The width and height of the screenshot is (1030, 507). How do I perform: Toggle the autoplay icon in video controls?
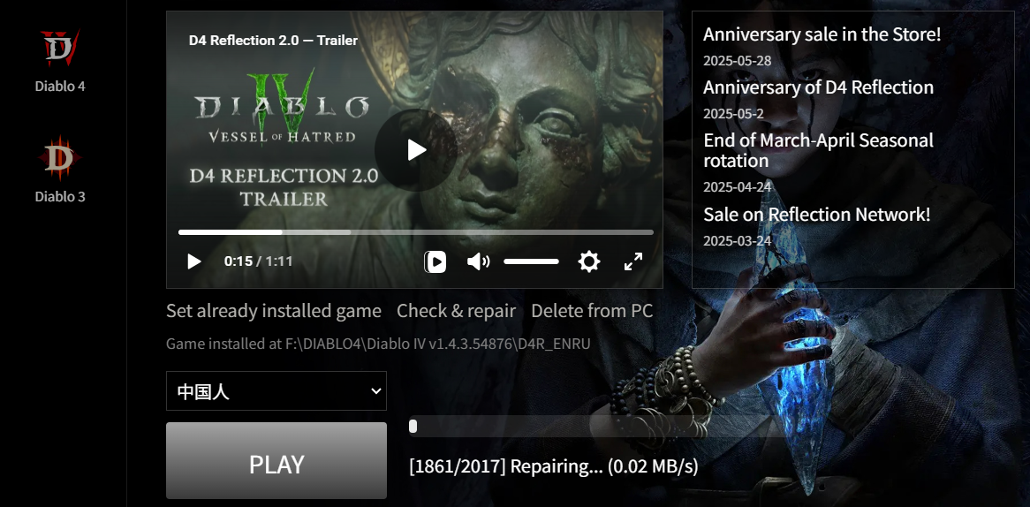pos(435,261)
